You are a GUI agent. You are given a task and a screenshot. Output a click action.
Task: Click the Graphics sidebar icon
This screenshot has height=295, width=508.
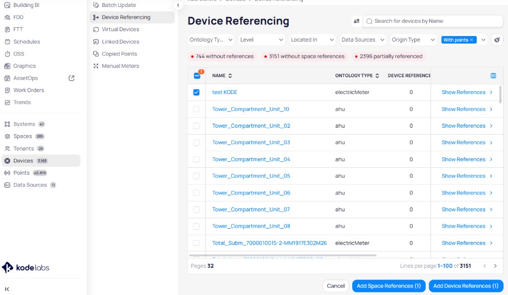click(7, 66)
